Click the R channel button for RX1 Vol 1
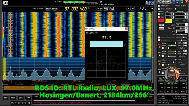The image size is (189, 106). click(x=186, y=43)
